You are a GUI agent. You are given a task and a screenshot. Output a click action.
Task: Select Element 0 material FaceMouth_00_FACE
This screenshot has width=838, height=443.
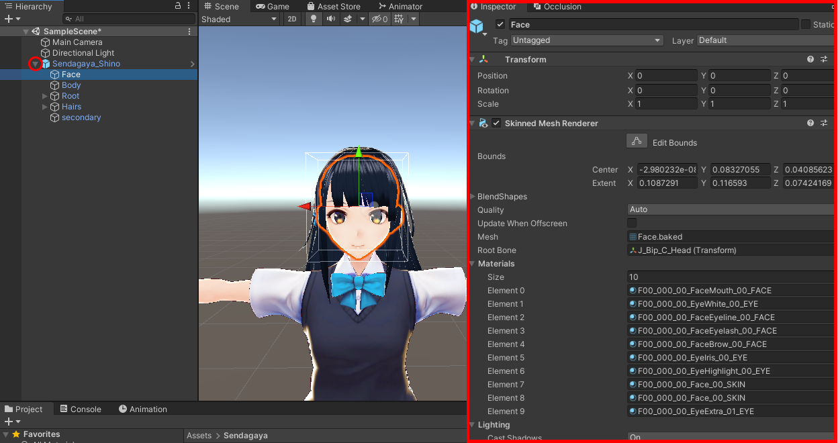[732, 290]
